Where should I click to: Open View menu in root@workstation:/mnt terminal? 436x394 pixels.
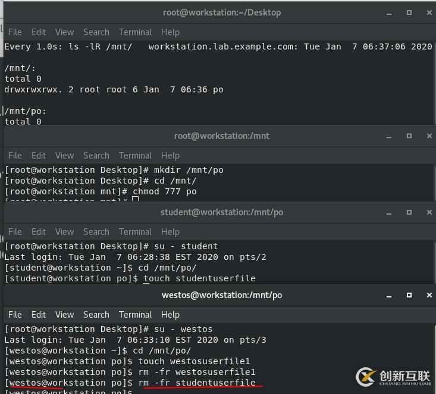click(64, 156)
